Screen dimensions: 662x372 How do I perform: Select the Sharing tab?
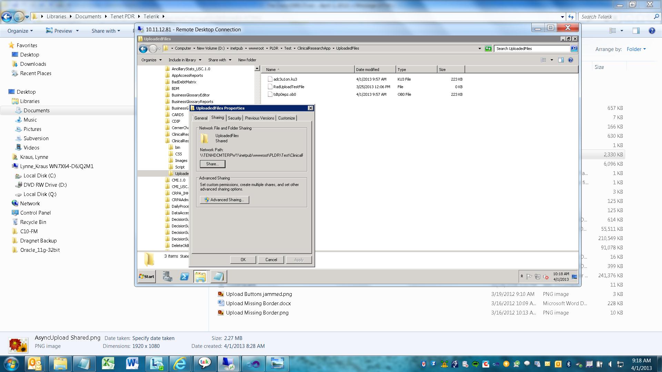click(x=218, y=118)
